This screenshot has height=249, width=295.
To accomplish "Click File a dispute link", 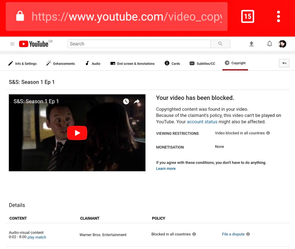I will click(x=233, y=234).
